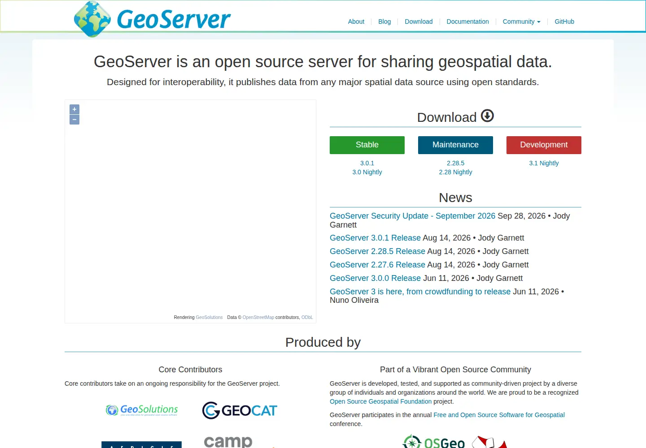Open the 2.28 Nightly link
Screen dimensions: 646x448
455,172
